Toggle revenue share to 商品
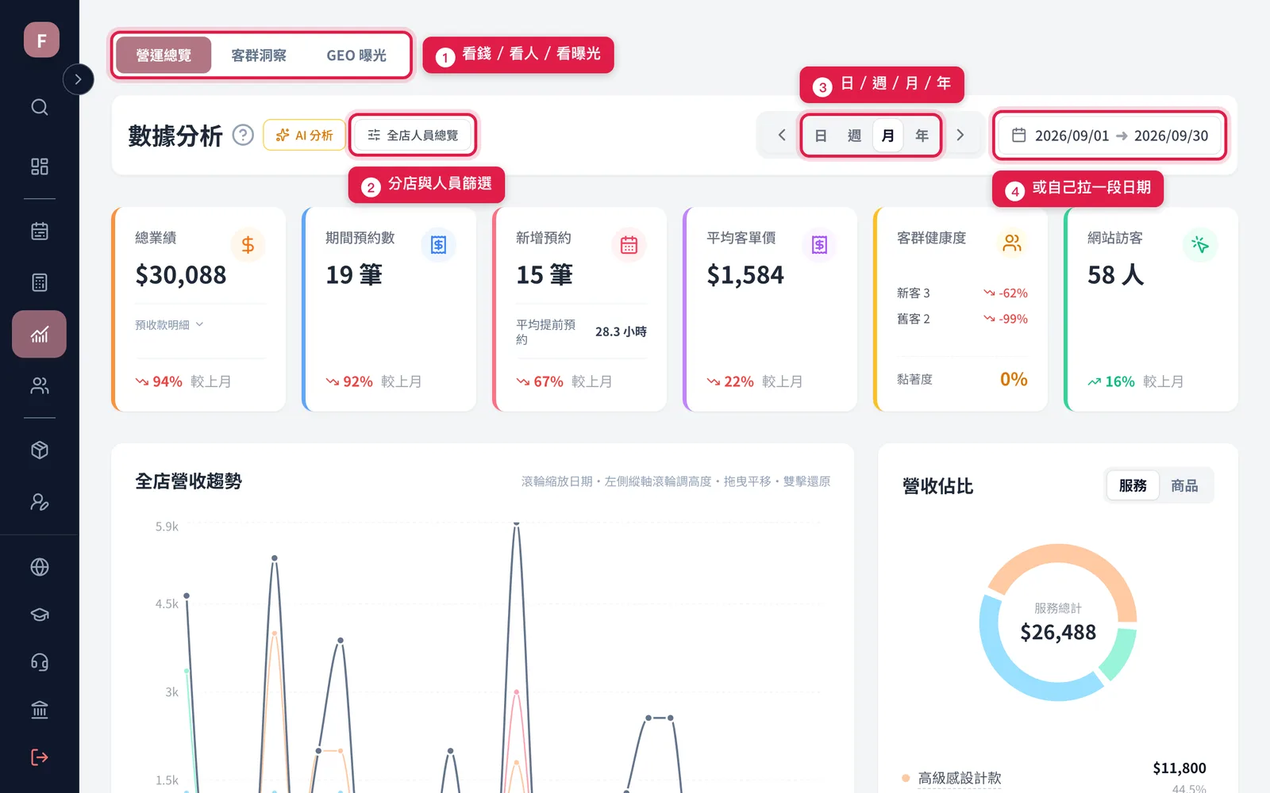 pyautogui.click(x=1184, y=485)
